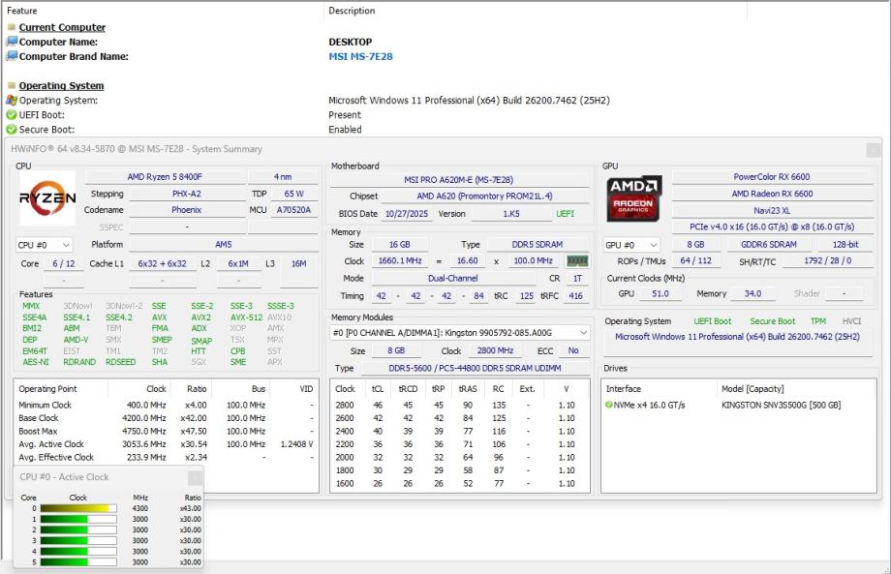Image resolution: width=891 pixels, height=574 pixels.
Task: Click the GPU clock 51.0 value
Action: 661,293
